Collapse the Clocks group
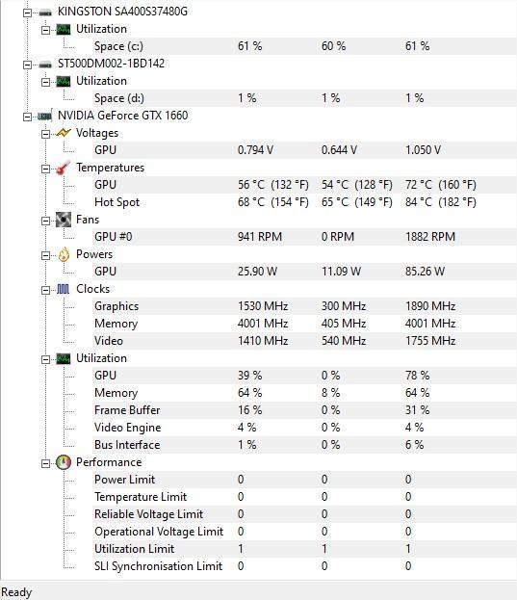Screen dimensions: 517x600 point(45,290)
